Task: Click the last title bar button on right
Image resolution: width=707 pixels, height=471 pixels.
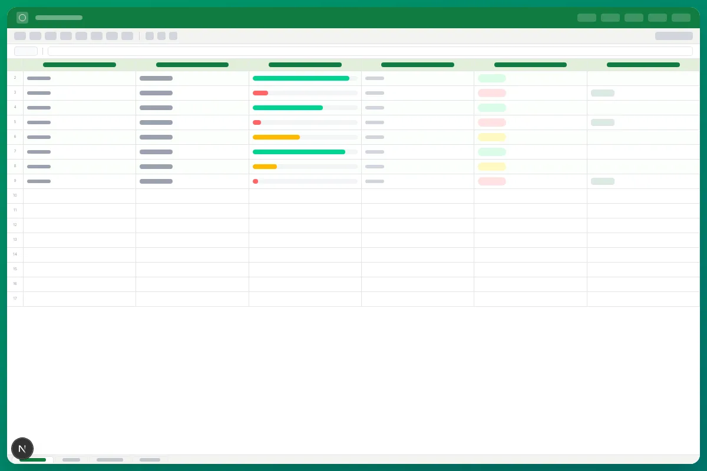Action: click(681, 18)
